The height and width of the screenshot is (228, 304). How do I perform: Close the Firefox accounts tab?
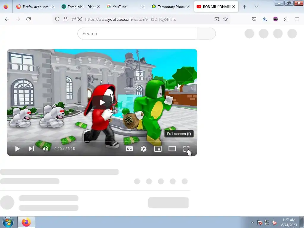[53, 7]
